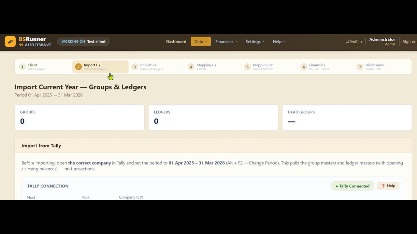Click the Import from Tally heading
Viewport: 417px width, 234px height.
pyautogui.click(x=41, y=146)
